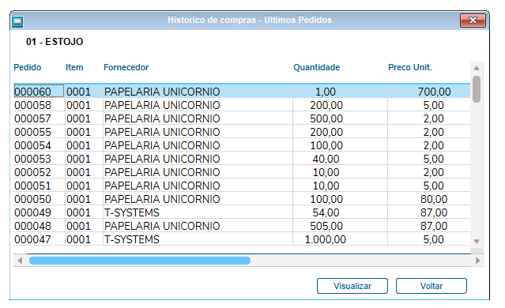This screenshot has height=308, width=505.
Task: Select order 000054 cell
Action: pyautogui.click(x=39, y=145)
